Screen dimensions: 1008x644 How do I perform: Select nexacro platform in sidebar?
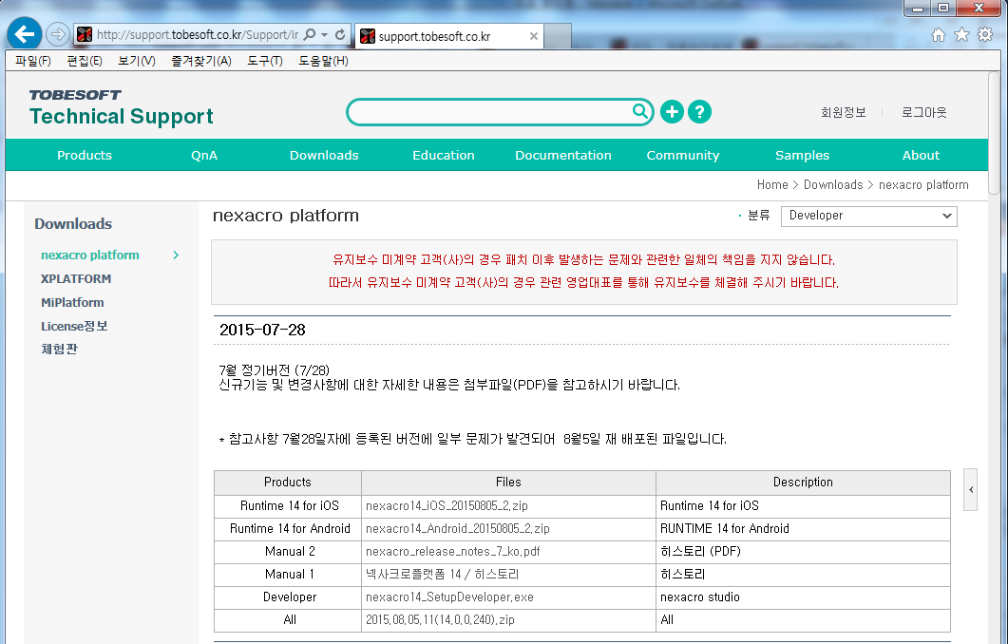click(90, 256)
